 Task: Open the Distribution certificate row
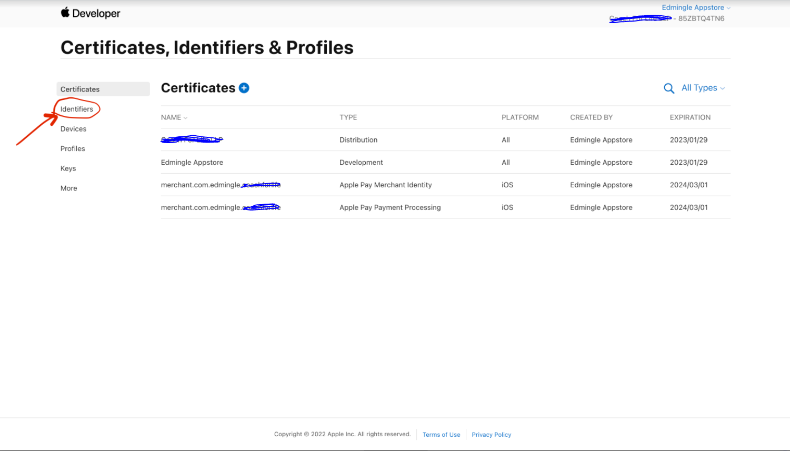445,139
